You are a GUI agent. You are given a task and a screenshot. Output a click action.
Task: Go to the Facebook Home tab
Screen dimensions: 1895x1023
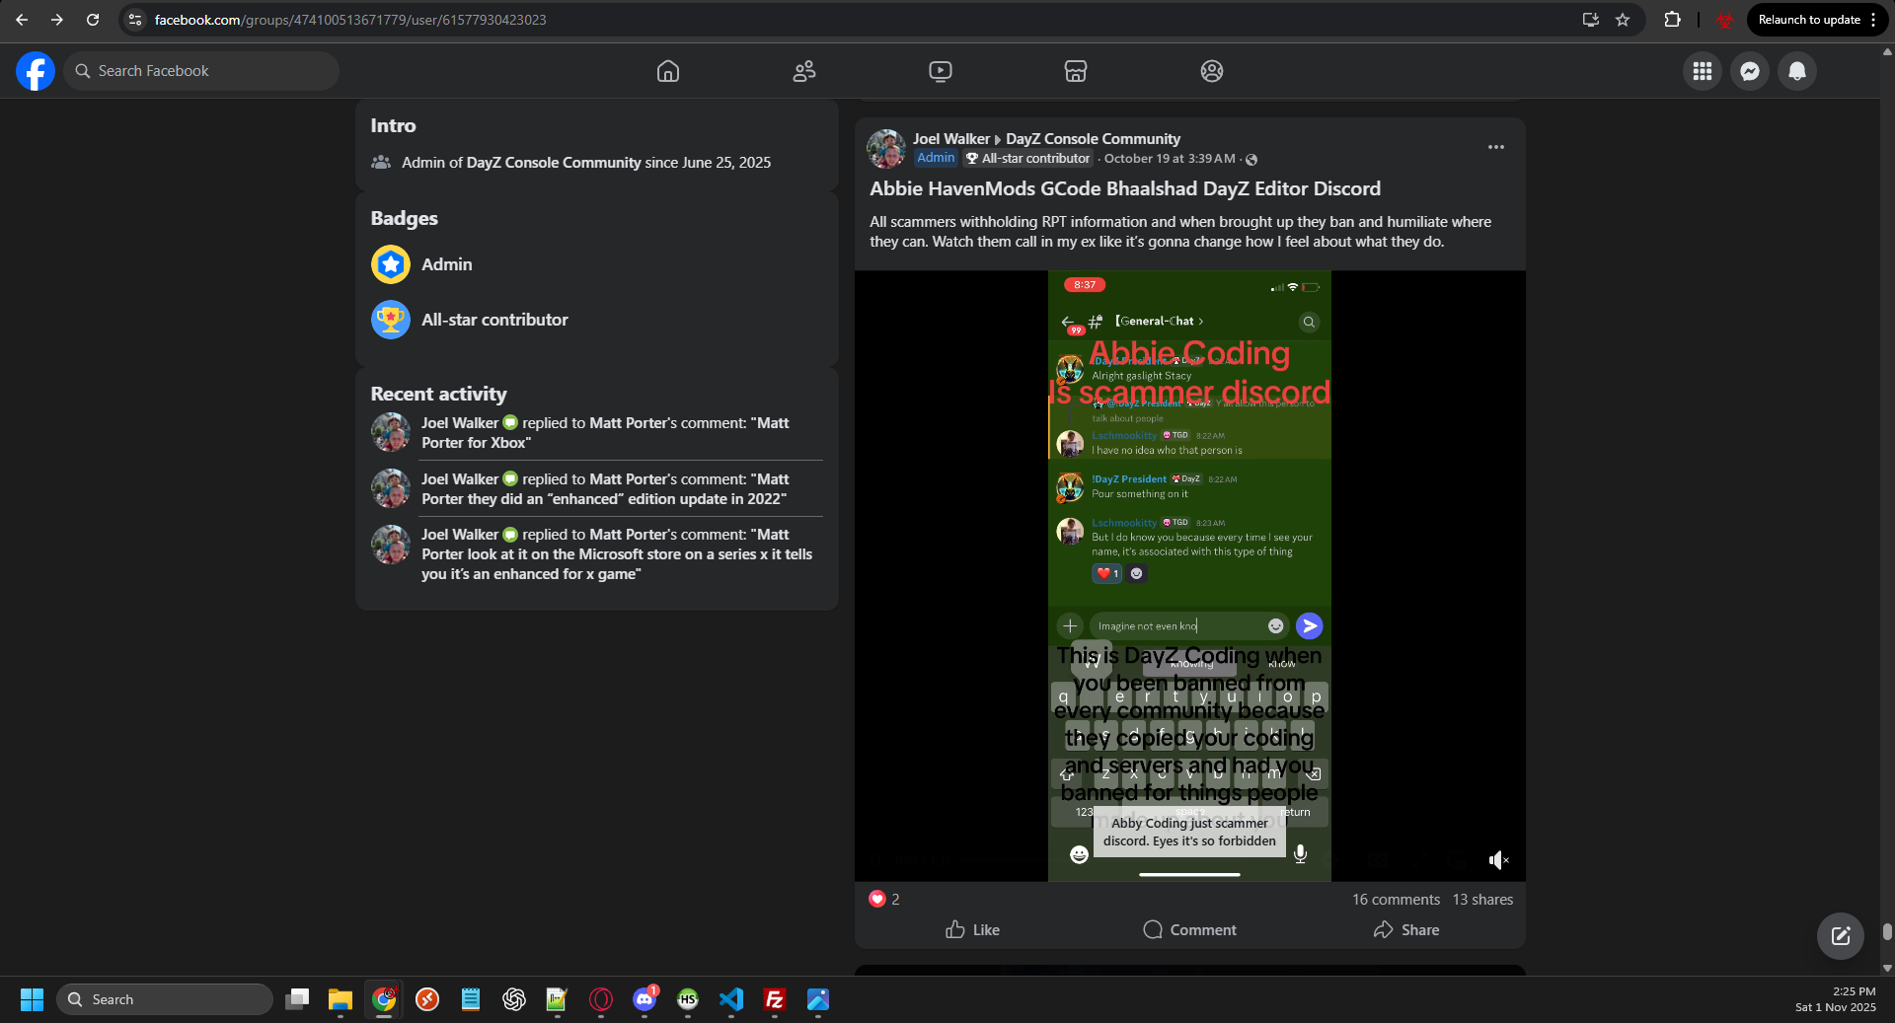pyautogui.click(x=668, y=71)
